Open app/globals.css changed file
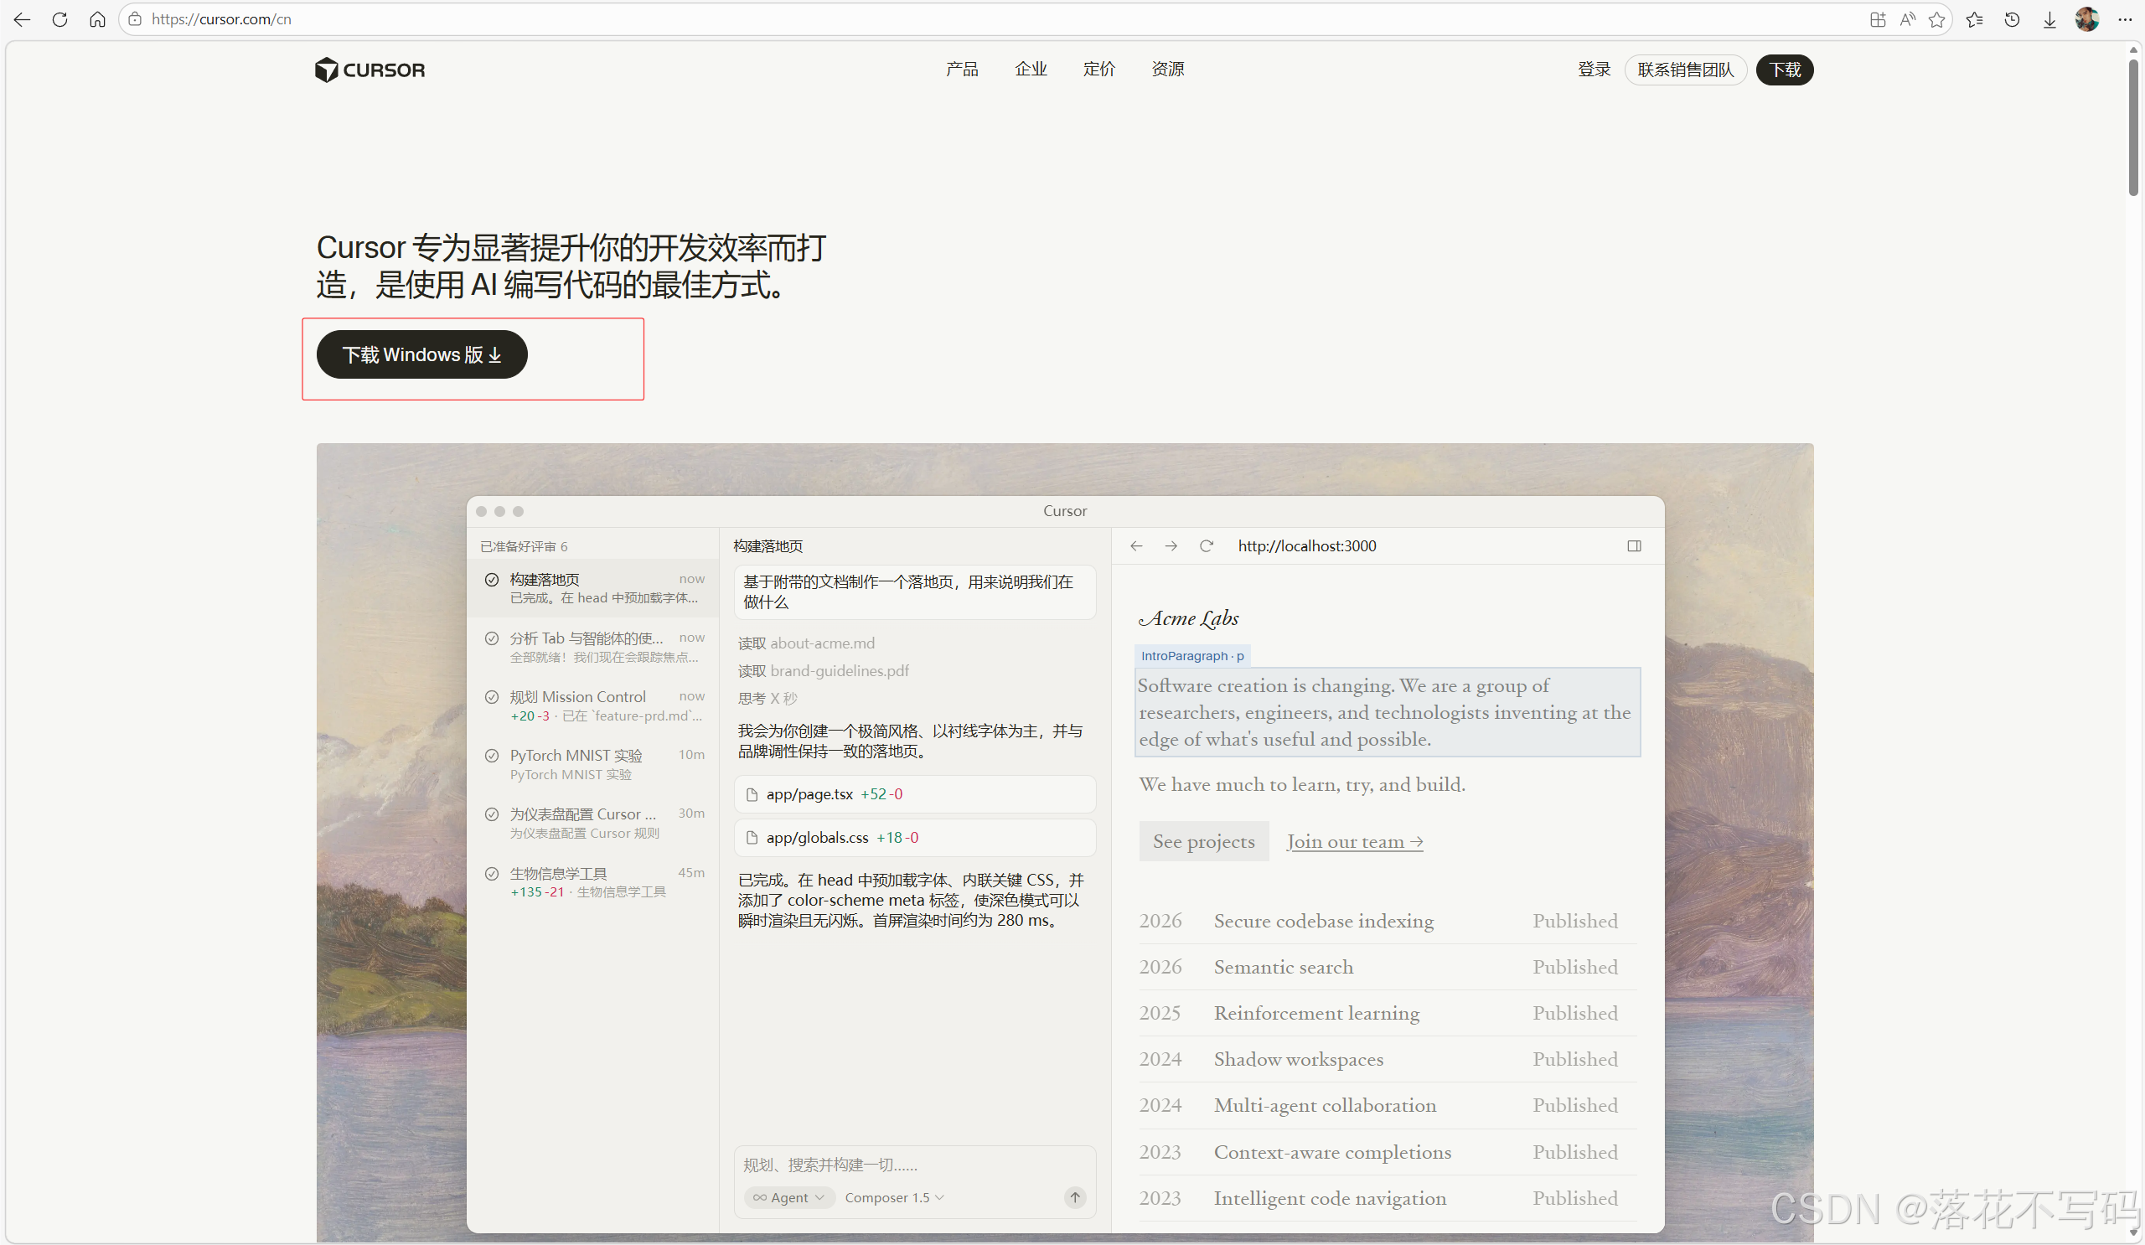Image resolution: width=2145 pixels, height=1245 pixels. (915, 837)
